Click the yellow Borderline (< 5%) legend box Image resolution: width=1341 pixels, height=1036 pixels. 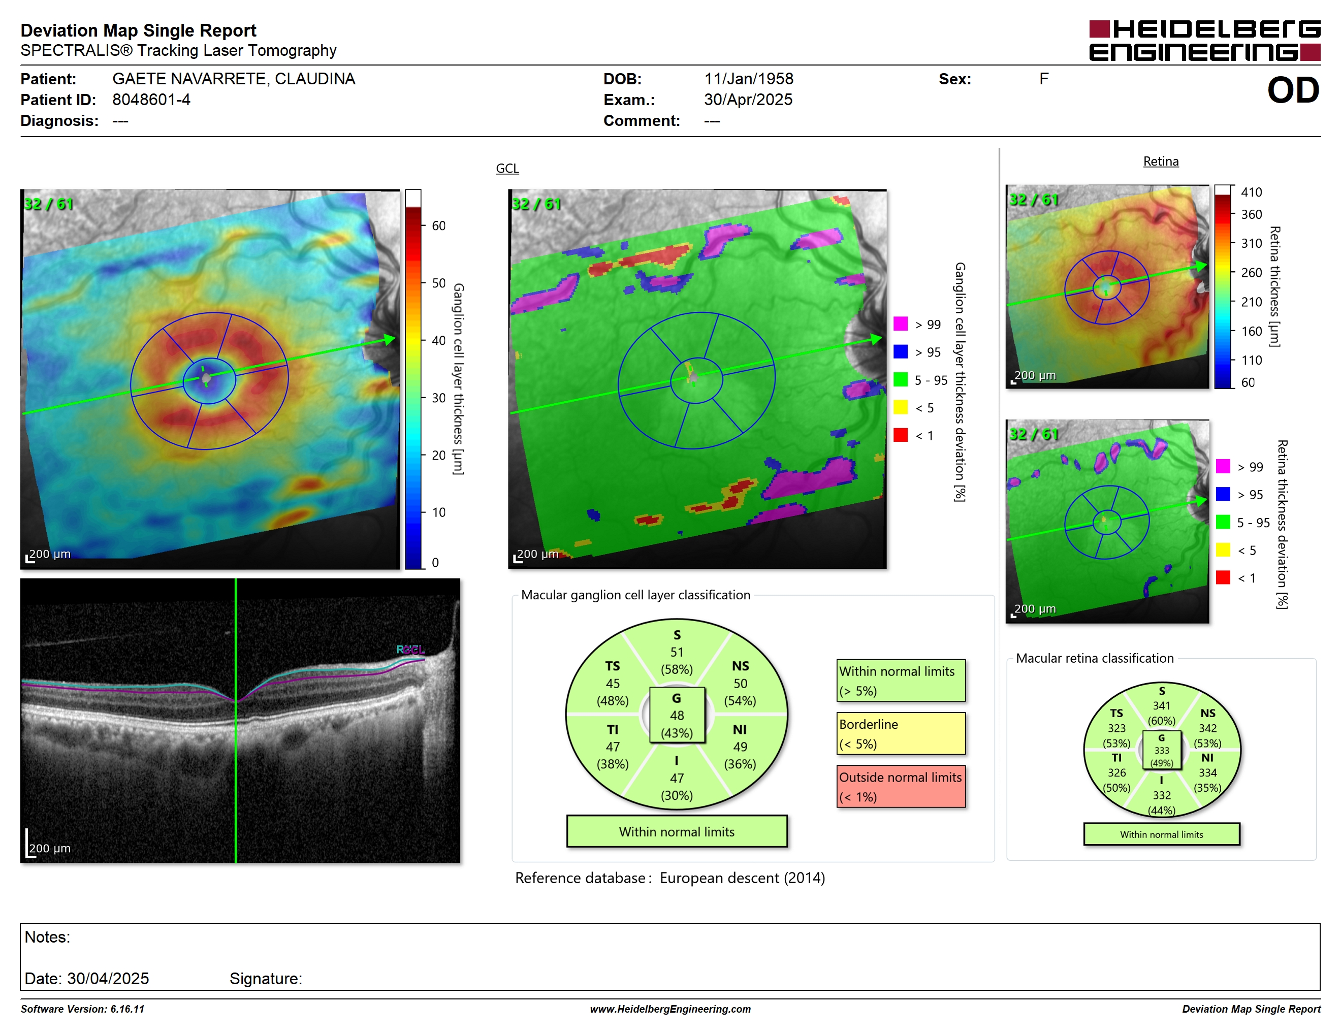[x=901, y=733]
